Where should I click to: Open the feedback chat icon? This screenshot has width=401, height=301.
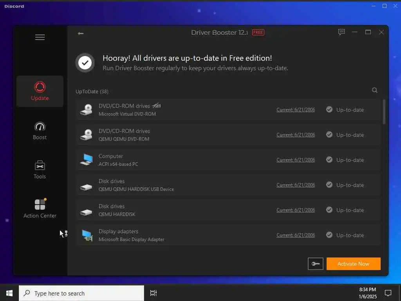coord(341,32)
